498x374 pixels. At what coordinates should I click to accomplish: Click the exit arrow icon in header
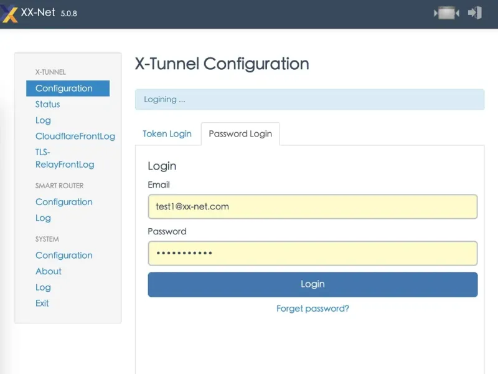pos(475,12)
